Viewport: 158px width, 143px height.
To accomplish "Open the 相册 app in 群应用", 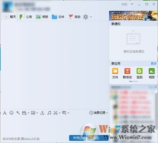I will click(x=152, y=73).
